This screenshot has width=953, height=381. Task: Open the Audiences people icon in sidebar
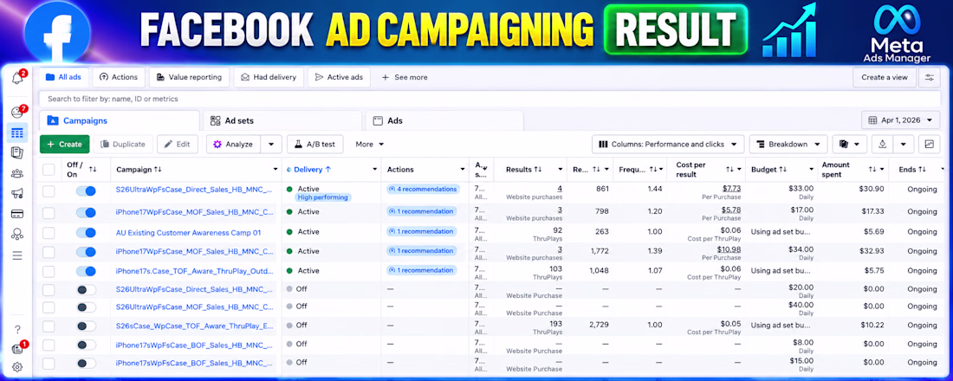[17, 173]
